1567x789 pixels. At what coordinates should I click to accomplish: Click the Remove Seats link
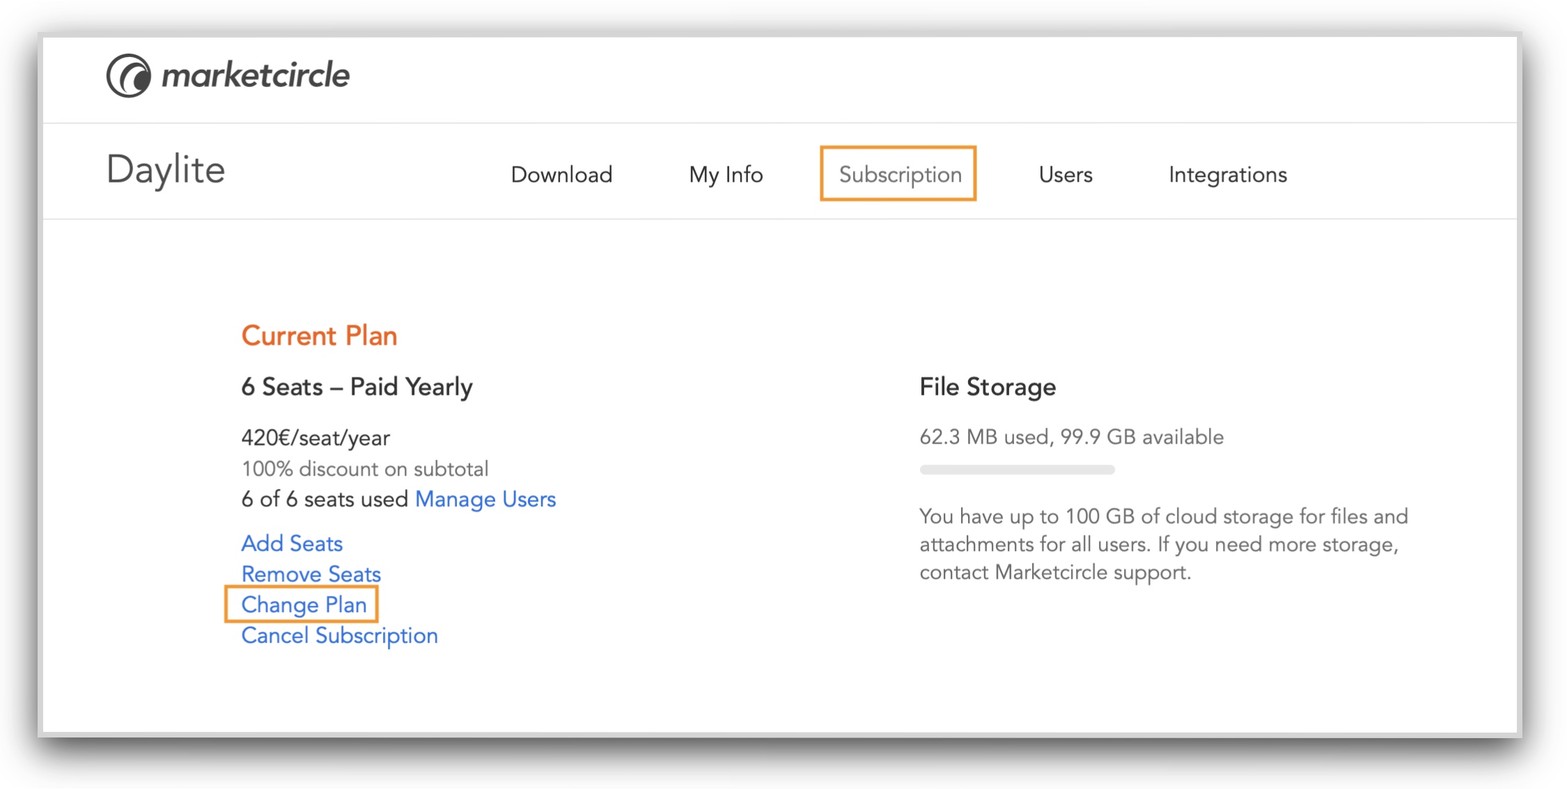point(311,574)
